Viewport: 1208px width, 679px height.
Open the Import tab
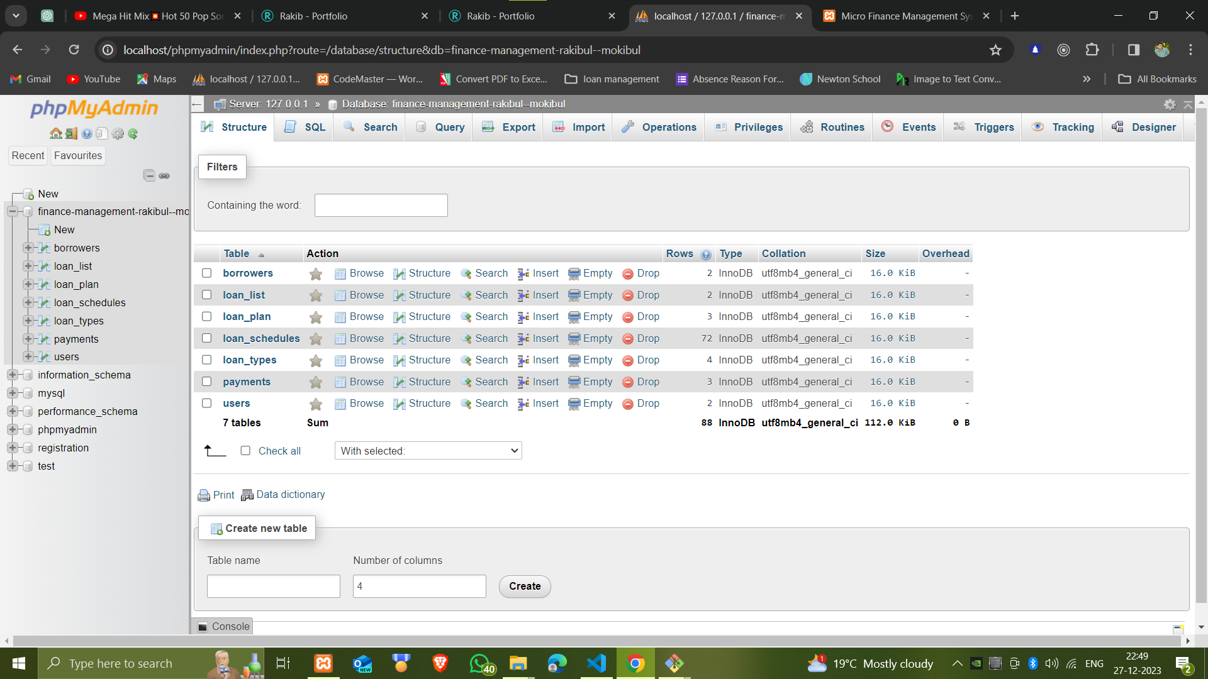578,127
